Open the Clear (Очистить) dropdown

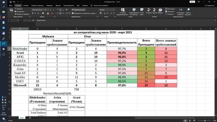(170, 14)
